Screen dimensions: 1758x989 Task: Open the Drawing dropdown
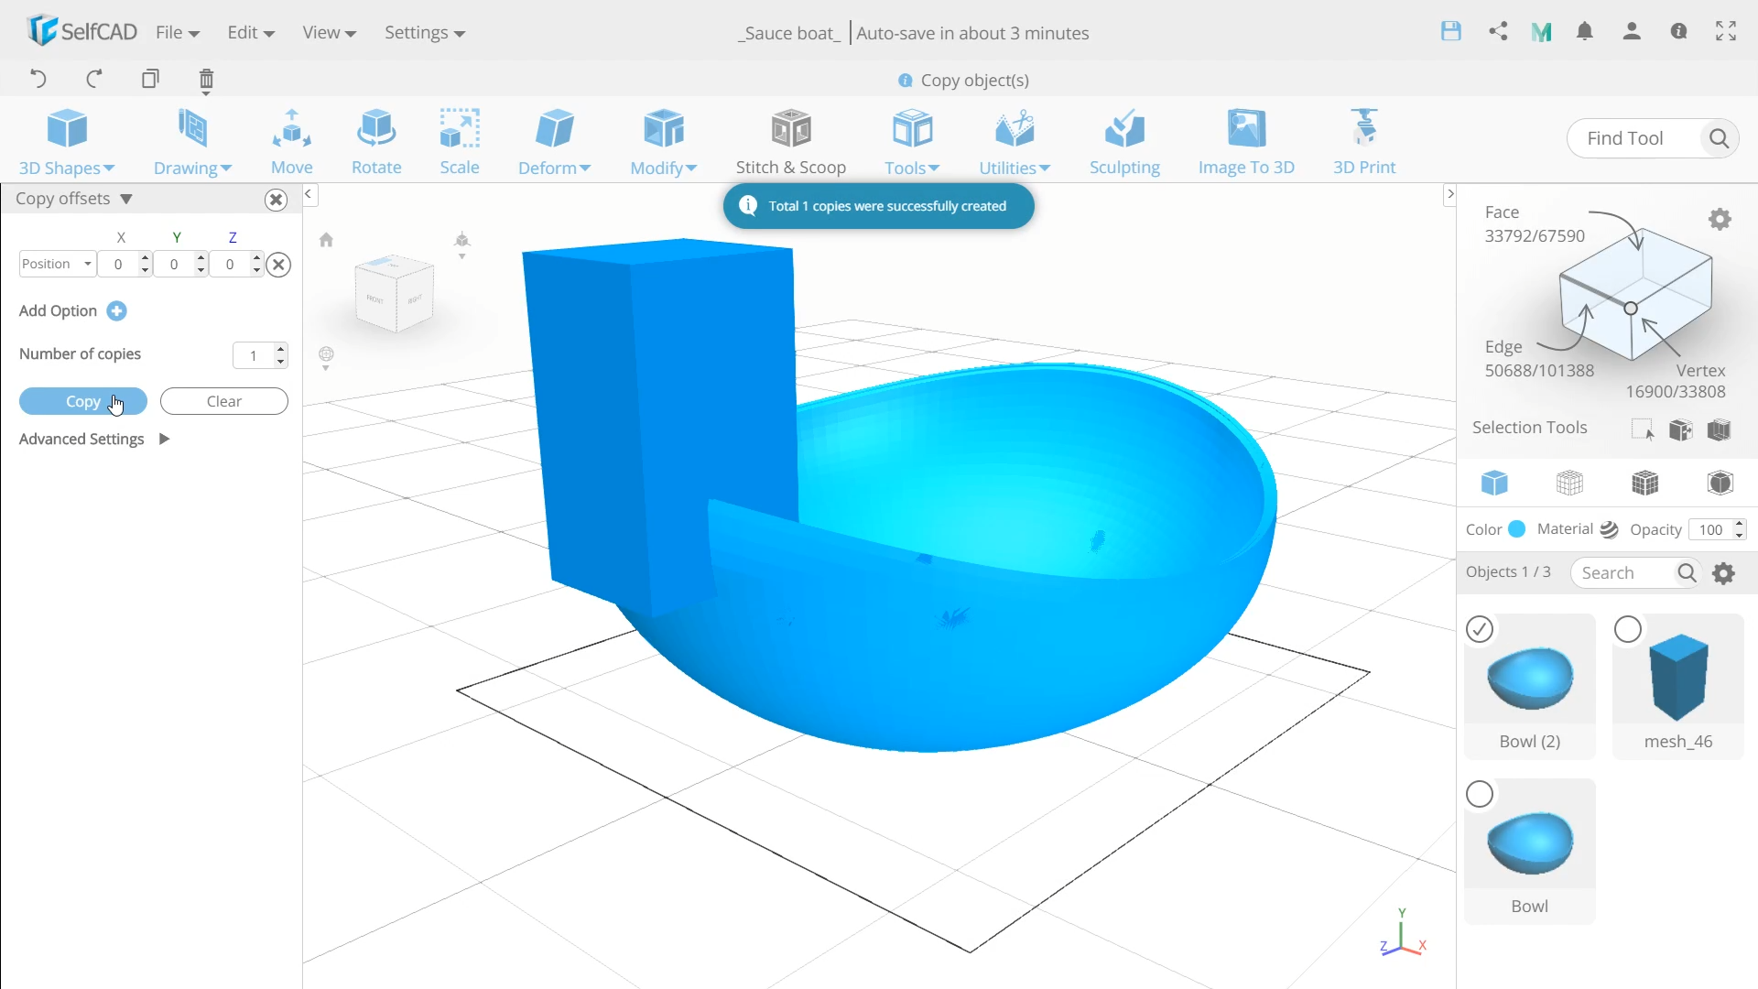pyautogui.click(x=192, y=142)
